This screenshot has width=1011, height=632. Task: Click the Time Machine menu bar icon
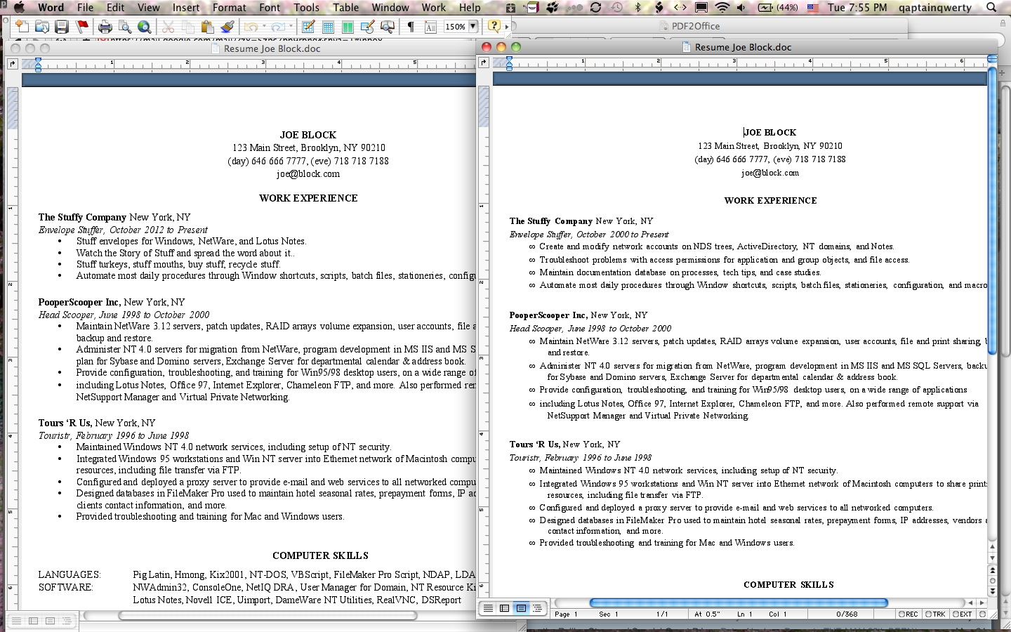coord(616,8)
